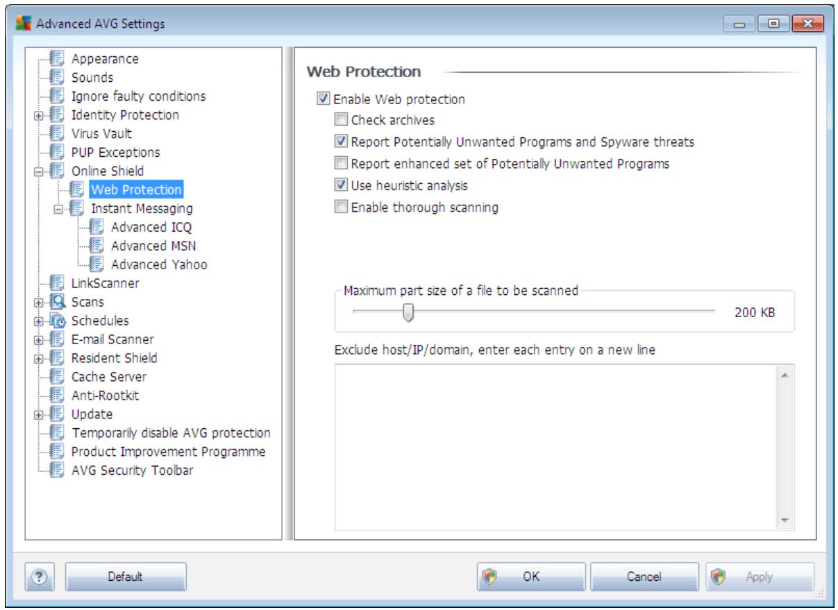This screenshot has width=838, height=610.
Task: Click the 200 KB slider value
Action: point(755,313)
